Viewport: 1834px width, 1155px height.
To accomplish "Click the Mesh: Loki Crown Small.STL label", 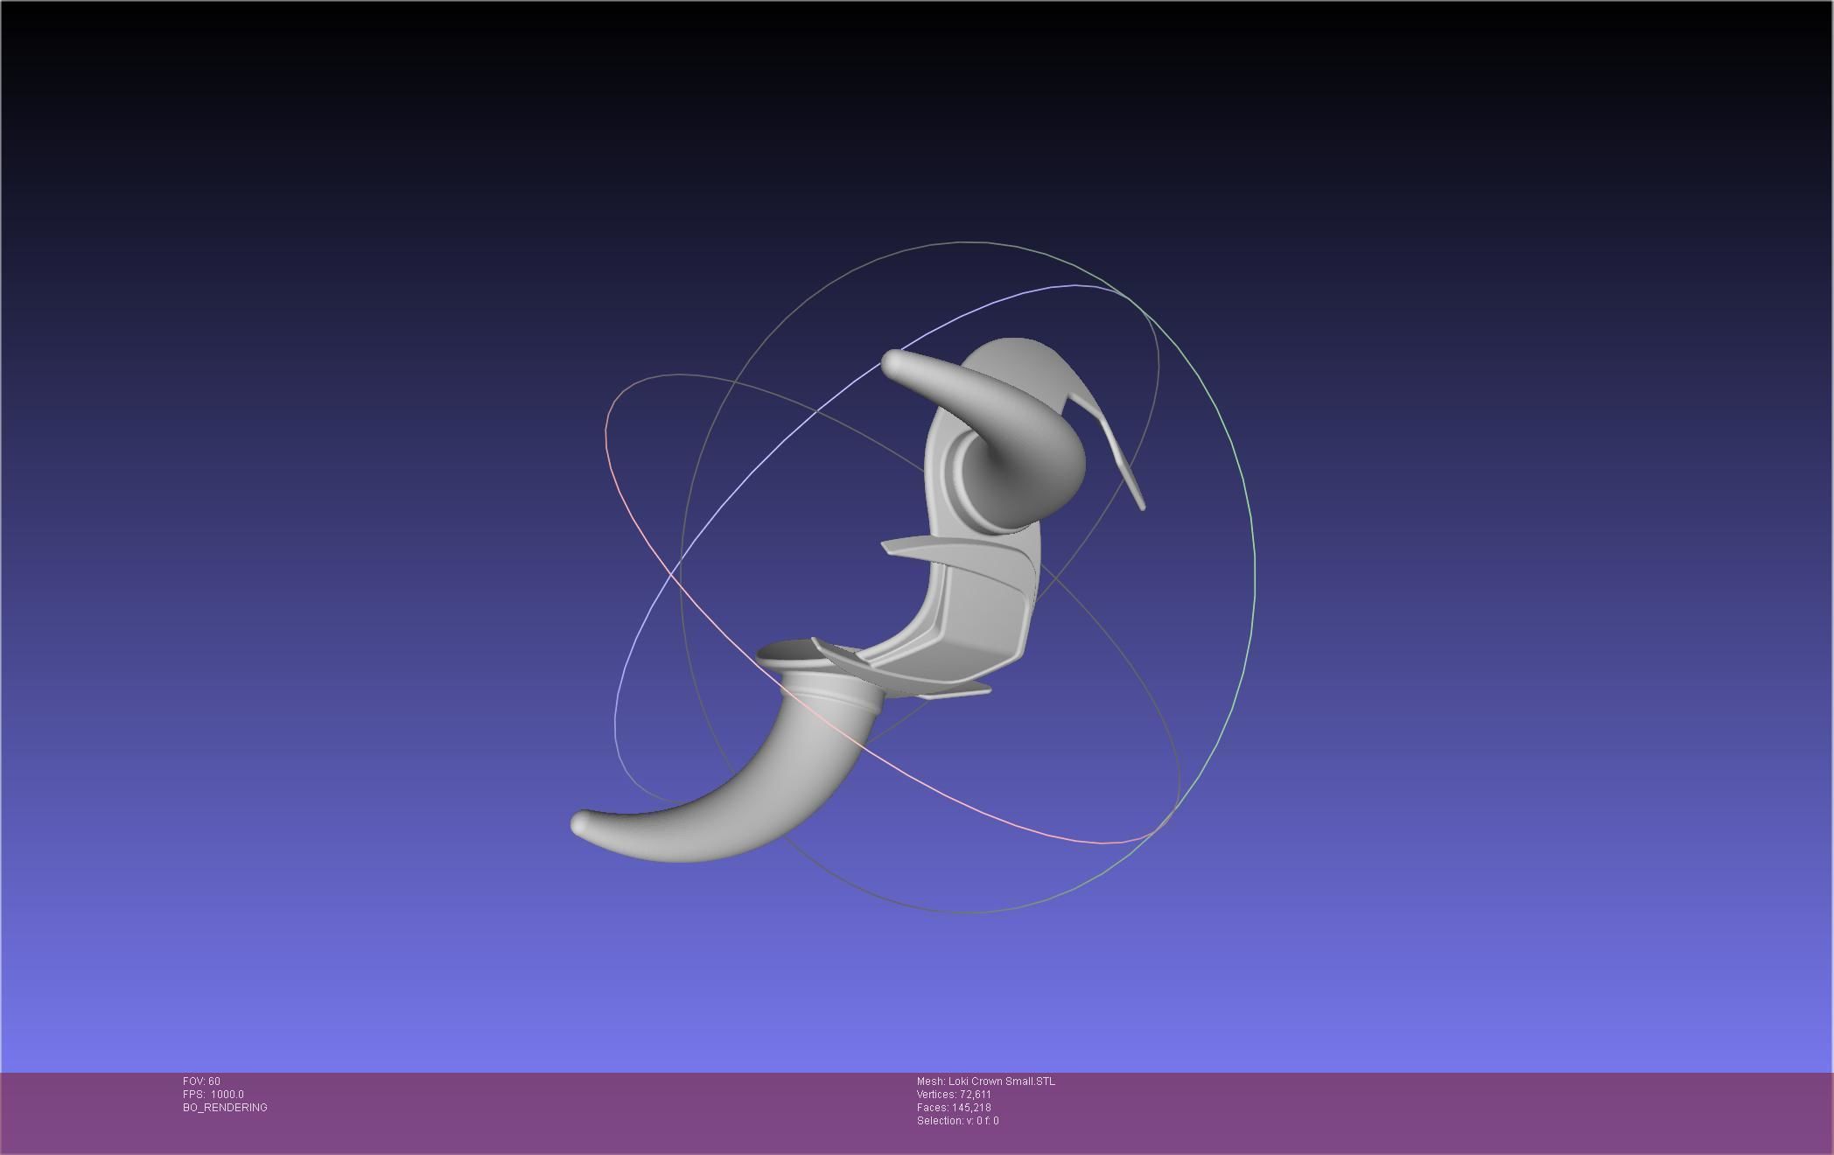I will [x=986, y=1081].
